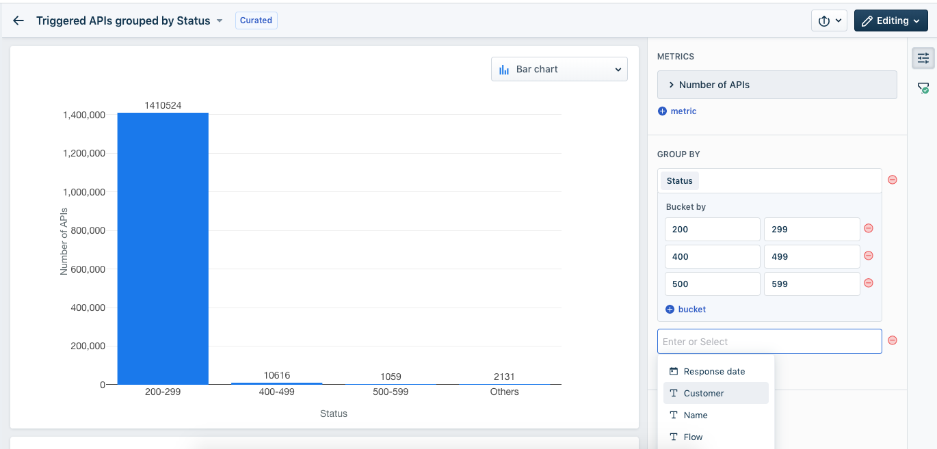Edit the bucket start value 500

pos(713,284)
